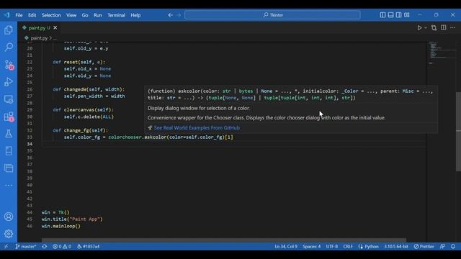Open the Run menu
The width and height of the screenshot is (461, 259).
click(x=98, y=15)
